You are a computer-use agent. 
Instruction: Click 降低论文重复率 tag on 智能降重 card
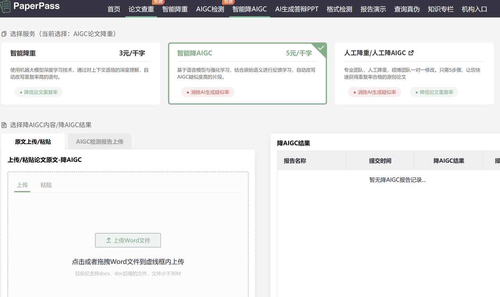click(x=39, y=92)
